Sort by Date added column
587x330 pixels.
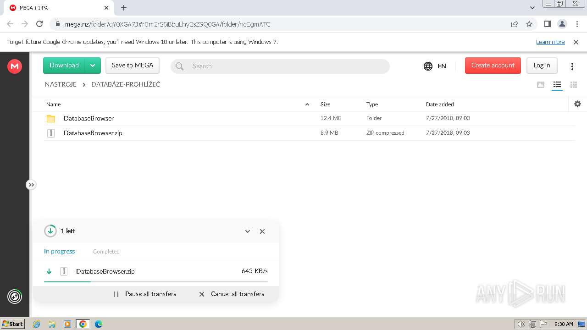point(440,104)
